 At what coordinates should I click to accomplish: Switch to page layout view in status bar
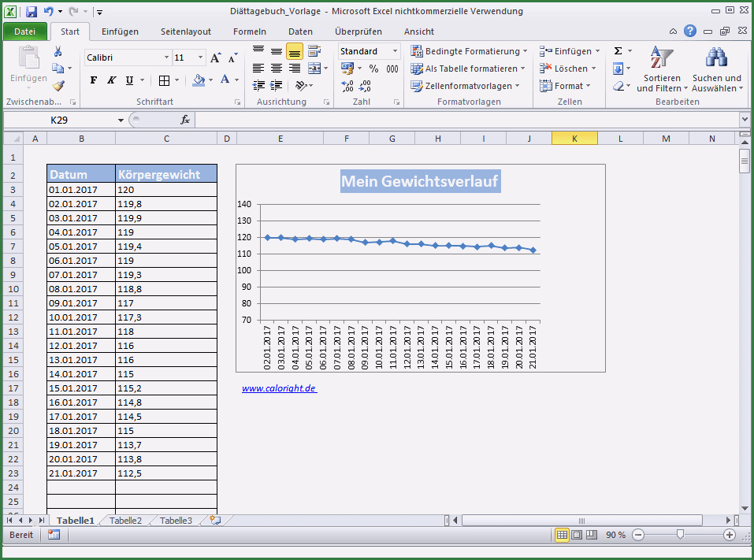coord(577,535)
